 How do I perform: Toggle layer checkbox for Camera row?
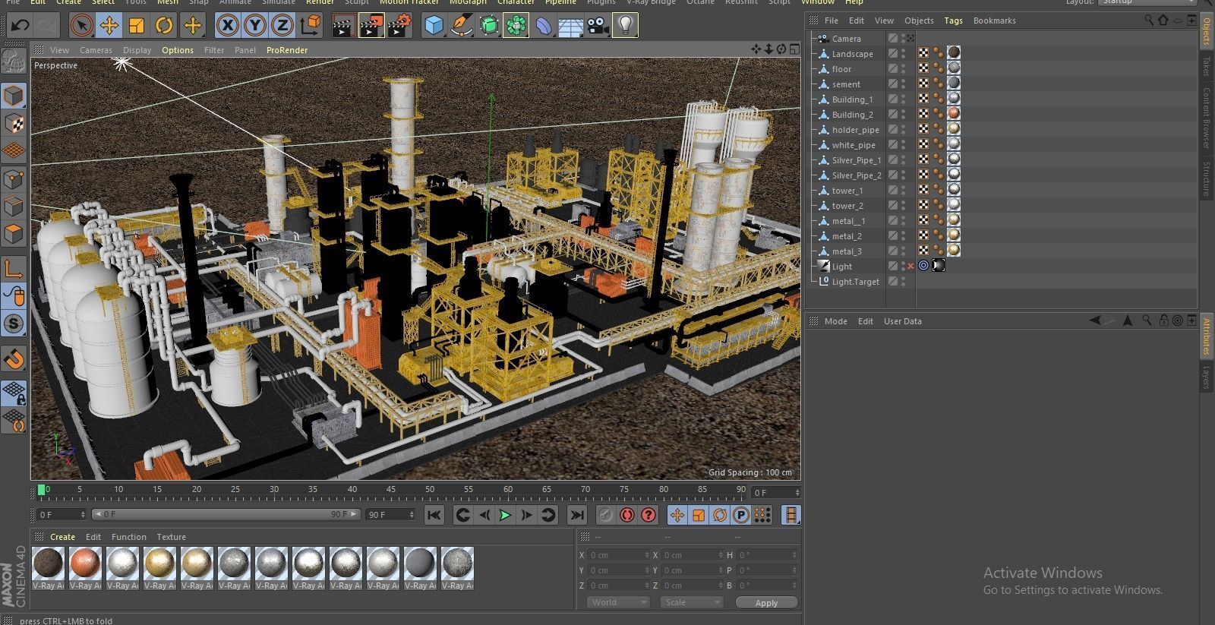893,39
